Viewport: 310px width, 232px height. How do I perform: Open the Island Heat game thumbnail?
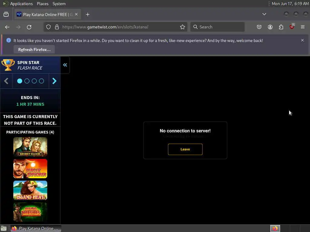(30, 190)
